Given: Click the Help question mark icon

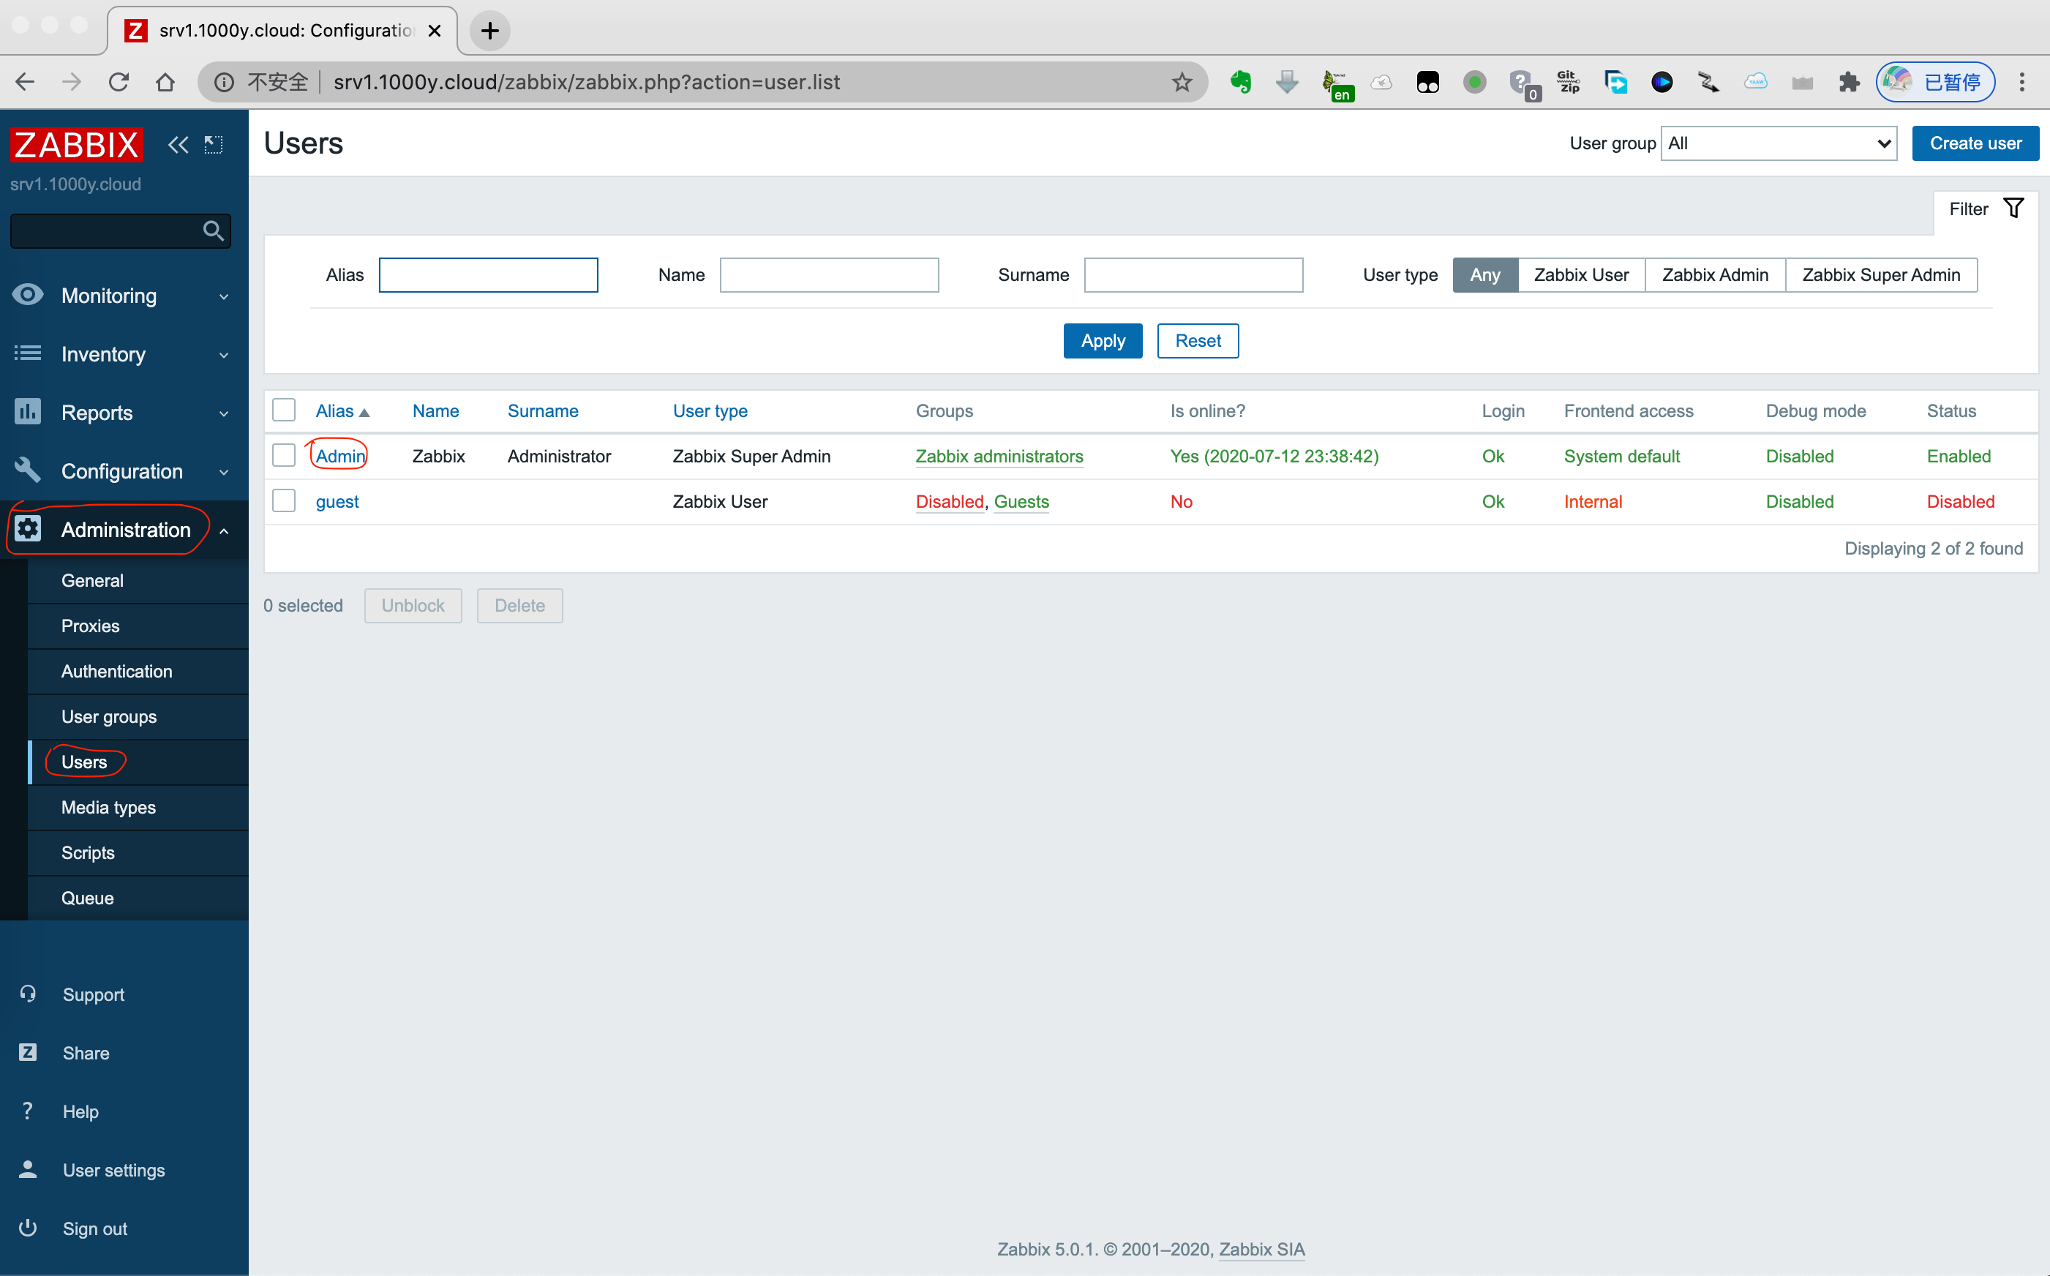Looking at the screenshot, I should pyautogui.click(x=28, y=1111).
